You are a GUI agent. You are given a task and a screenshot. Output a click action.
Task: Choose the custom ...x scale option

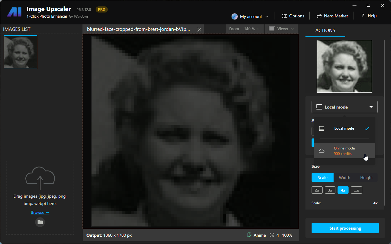pyautogui.click(x=356, y=190)
